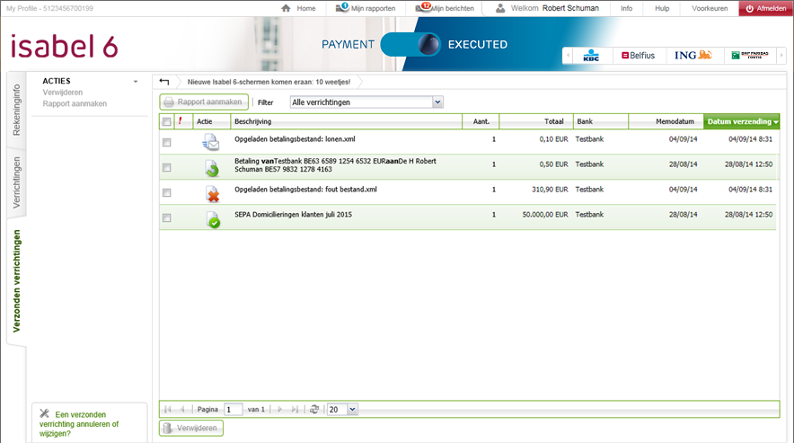Click red cross icon for fout bestand.xml row
The height and width of the screenshot is (443, 794).
pyautogui.click(x=212, y=193)
